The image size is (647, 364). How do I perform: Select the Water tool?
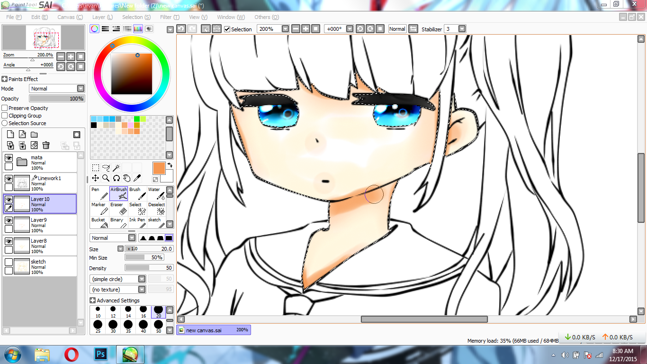point(156,193)
